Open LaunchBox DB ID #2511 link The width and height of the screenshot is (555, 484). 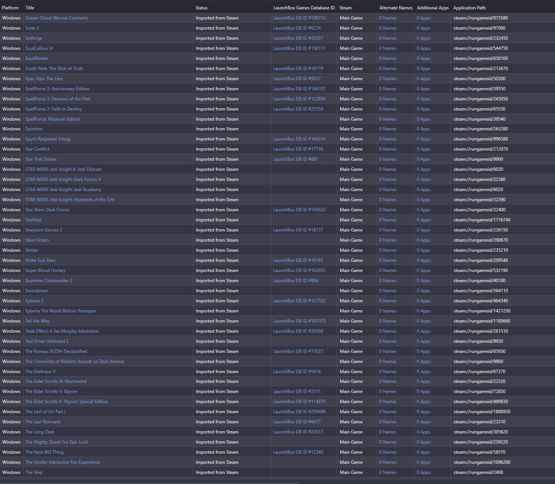pos(297,391)
